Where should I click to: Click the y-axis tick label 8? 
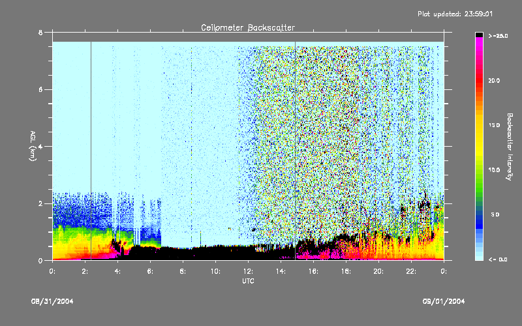[x=40, y=32]
